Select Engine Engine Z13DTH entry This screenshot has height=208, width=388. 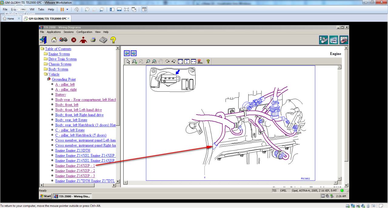[x=73, y=151]
